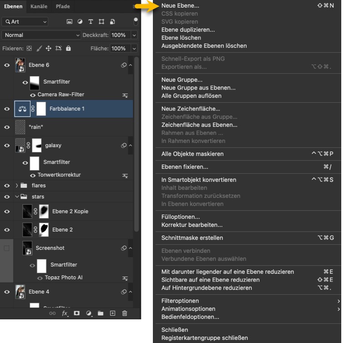Filter layers by type (T) icon
Screen dimensions: 364x343
pos(91,21)
